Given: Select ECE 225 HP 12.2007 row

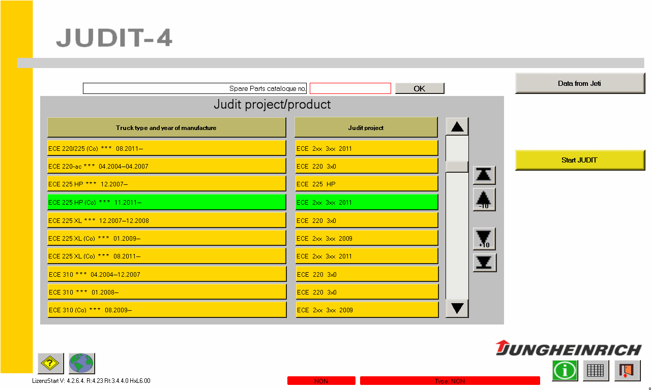Looking at the screenshot, I should (x=167, y=184).
